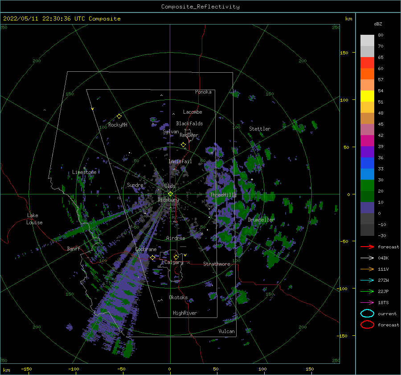This screenshot has width=401, height=375.
Task: Click the Blackfalds town label
Action: (189, 124)
